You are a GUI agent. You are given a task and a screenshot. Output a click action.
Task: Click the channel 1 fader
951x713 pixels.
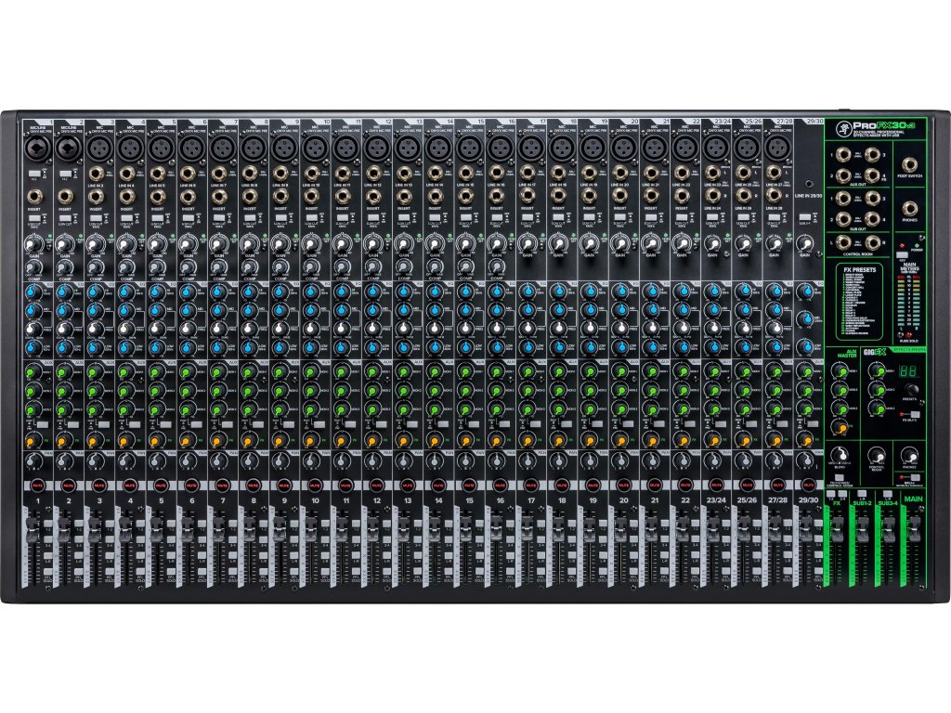[33, 528]
